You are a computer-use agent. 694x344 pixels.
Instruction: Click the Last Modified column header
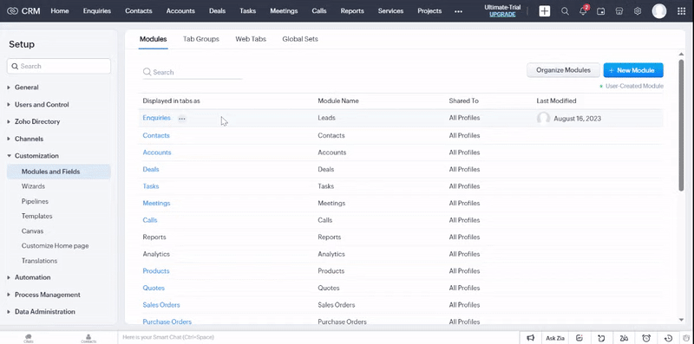pyautogui.click(x=556, y=101)
